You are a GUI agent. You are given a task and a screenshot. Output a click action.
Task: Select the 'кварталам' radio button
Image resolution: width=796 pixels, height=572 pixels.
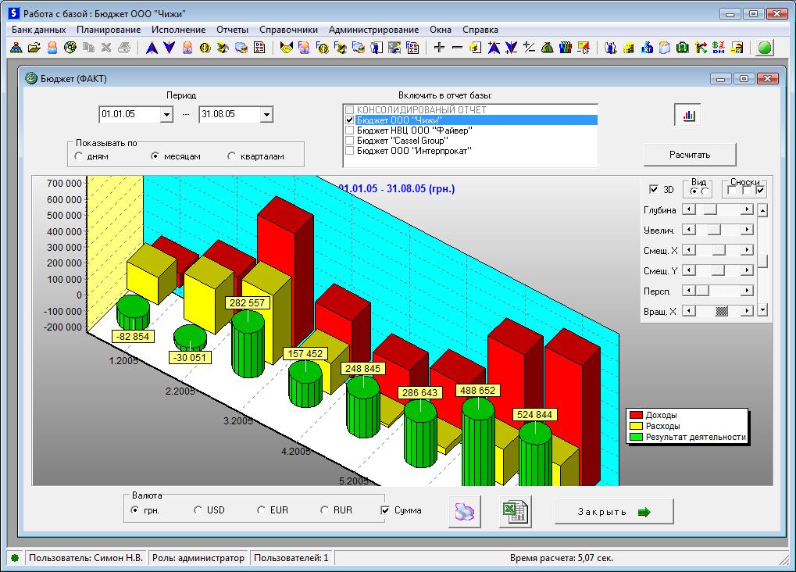pos(231,156)
